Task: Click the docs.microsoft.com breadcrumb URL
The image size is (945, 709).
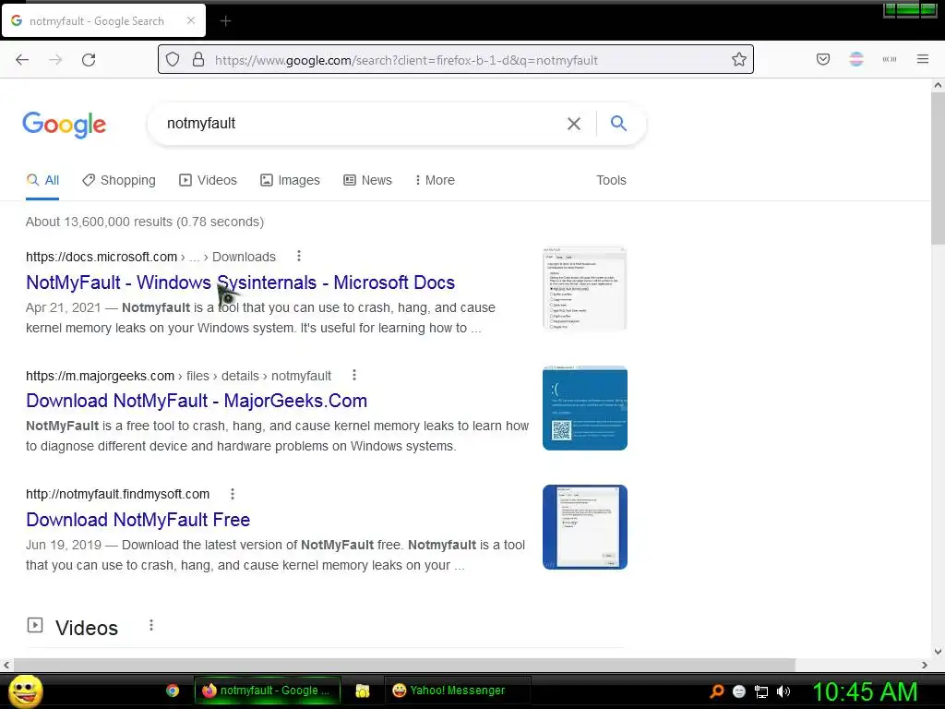Action: [150, 257]
